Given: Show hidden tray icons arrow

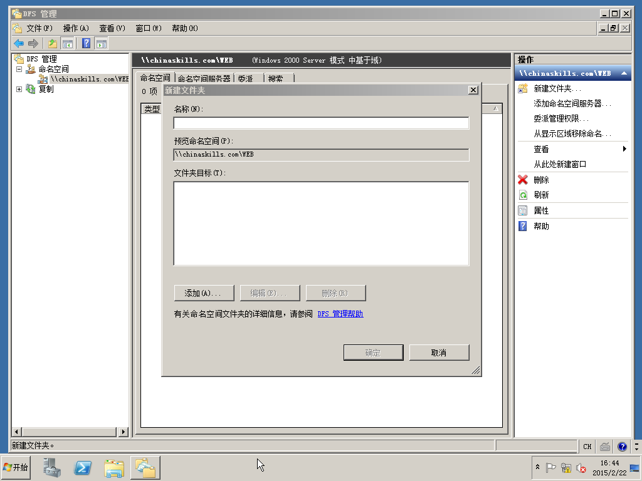Looking at the screenshot, I should (x=537, y=467).
